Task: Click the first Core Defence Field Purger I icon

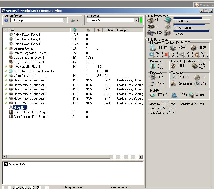Action: pos(11,112)
